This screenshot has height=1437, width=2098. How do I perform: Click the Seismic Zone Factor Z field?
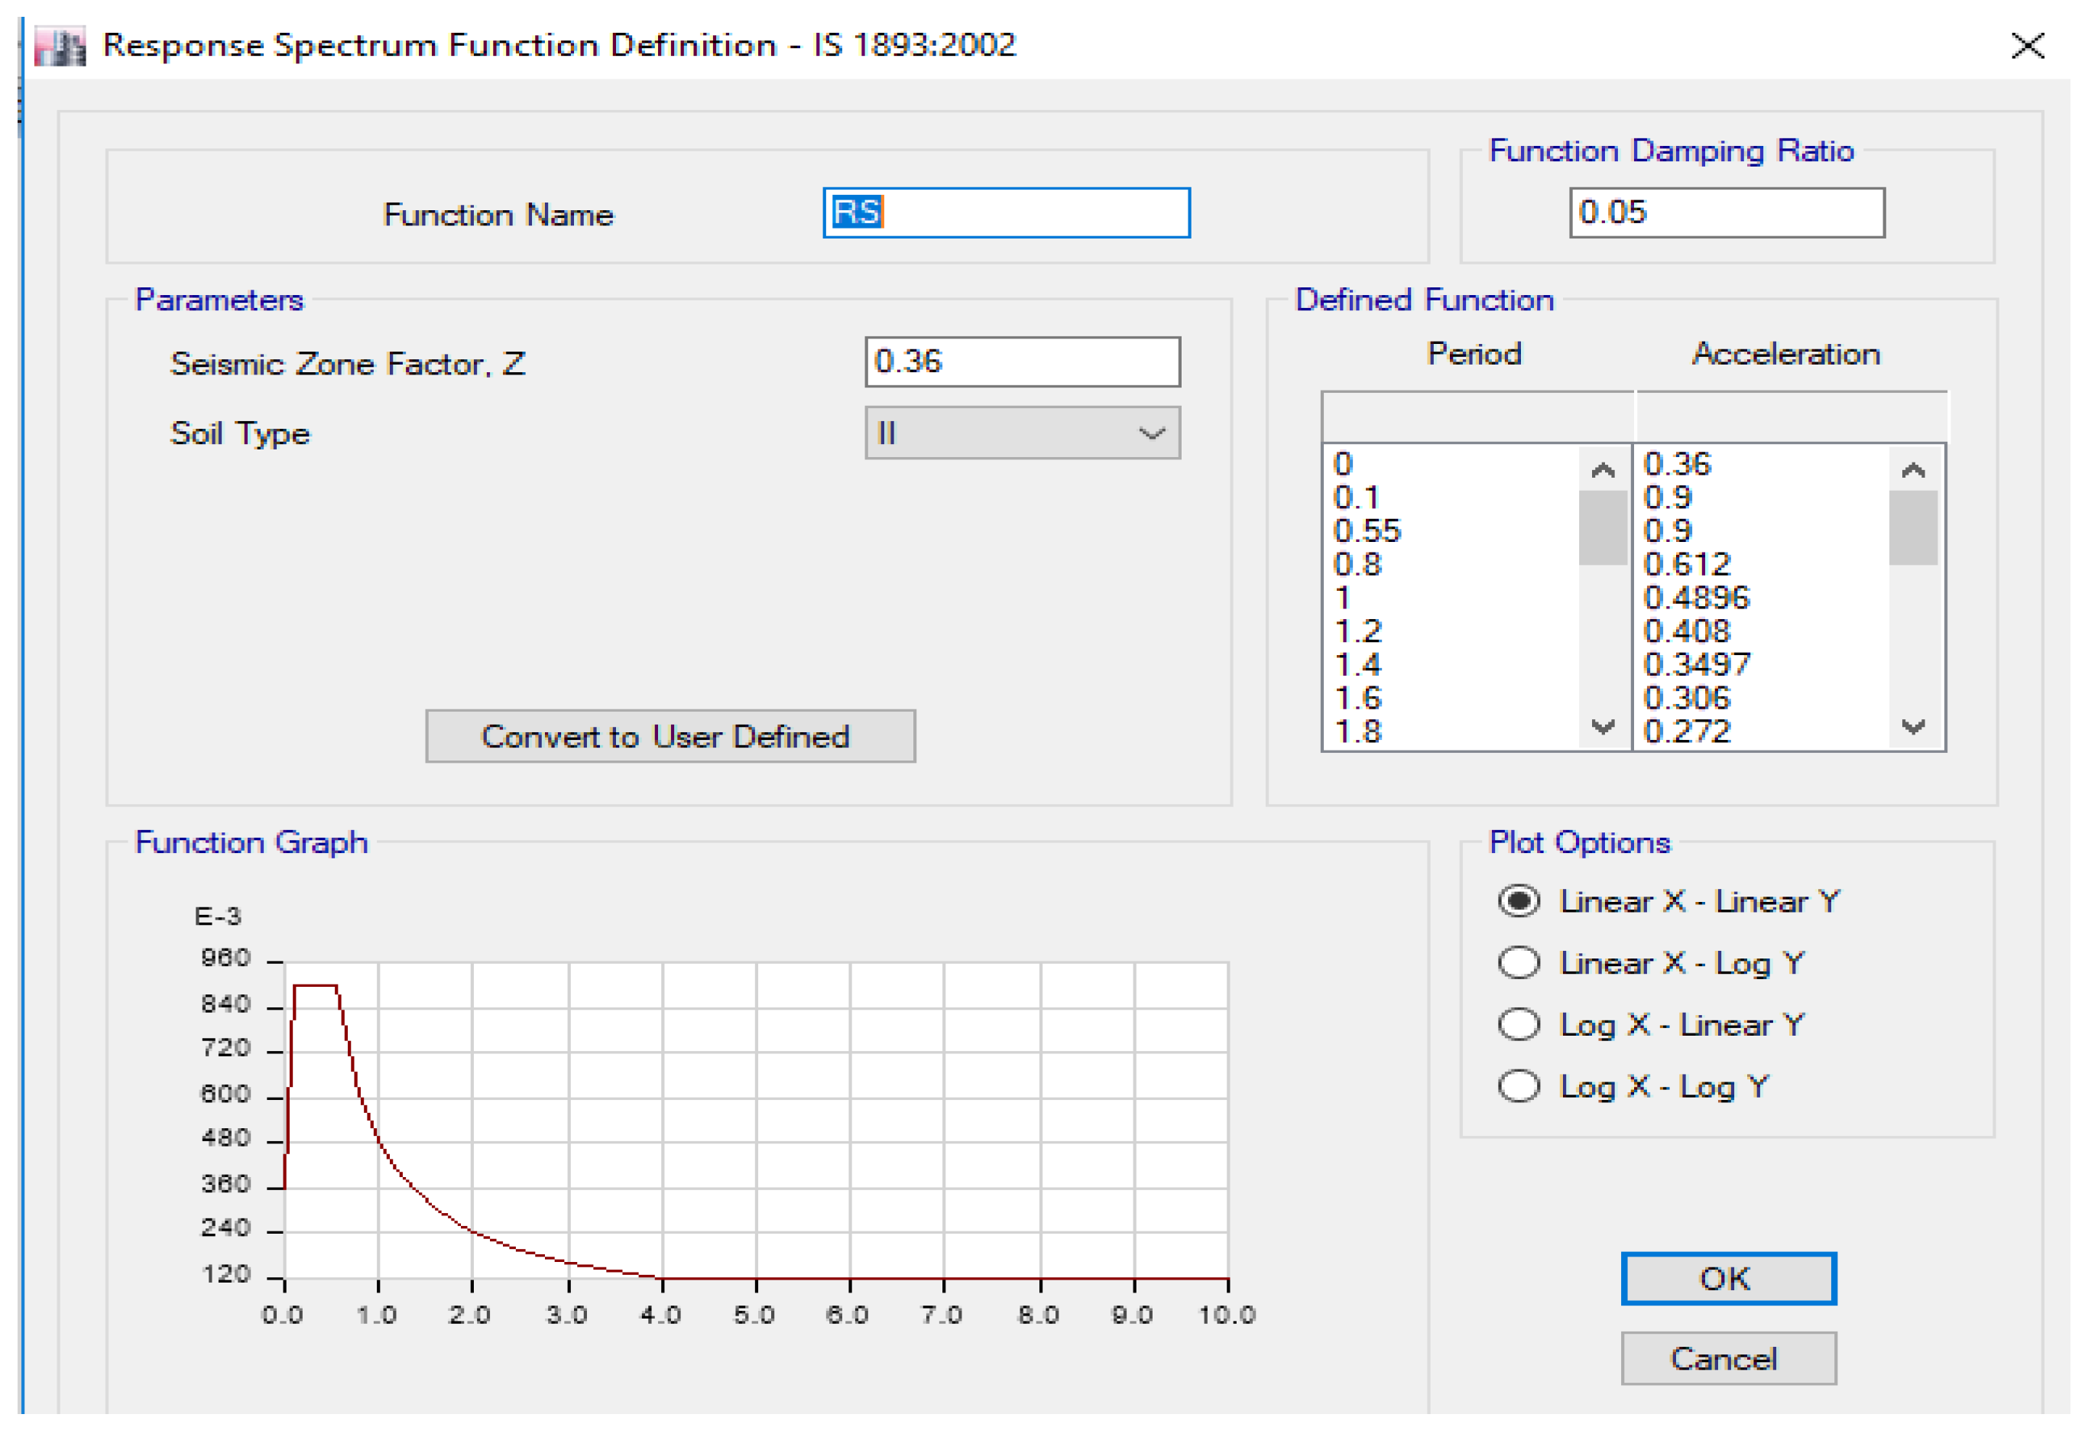1022,362
